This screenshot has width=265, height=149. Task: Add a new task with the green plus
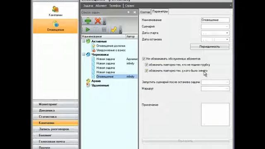(x=88, y=21)
